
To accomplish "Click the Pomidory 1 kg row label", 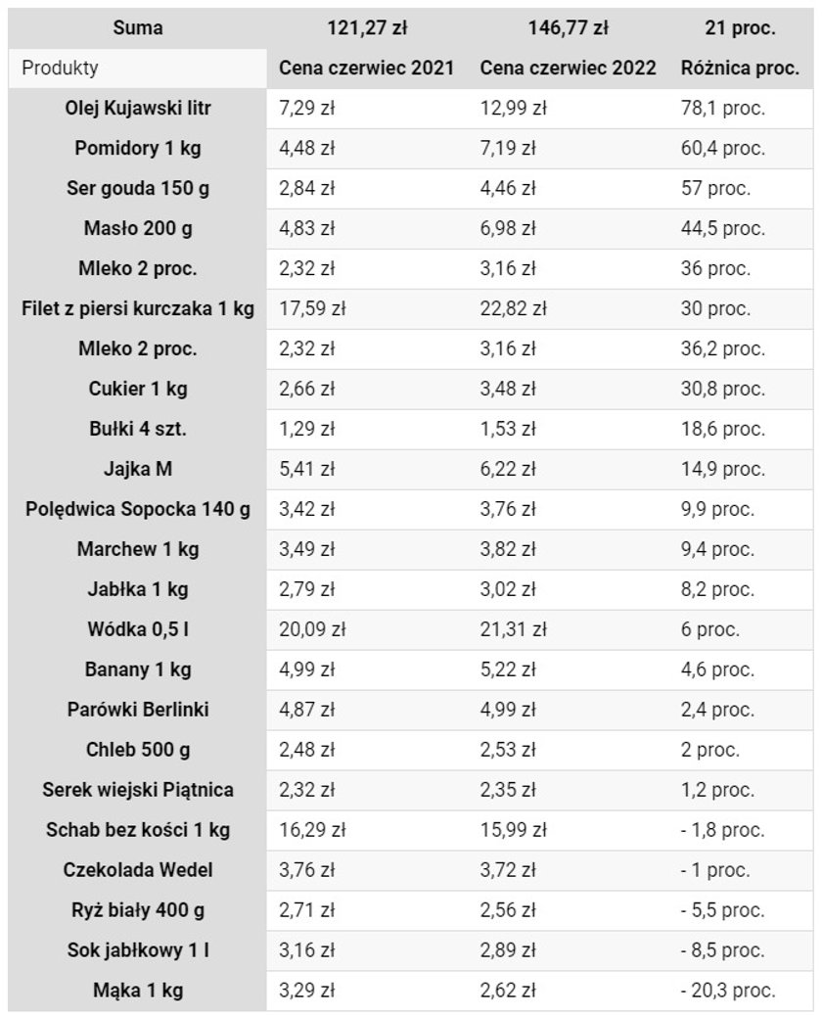I will (x=138, y=149).
